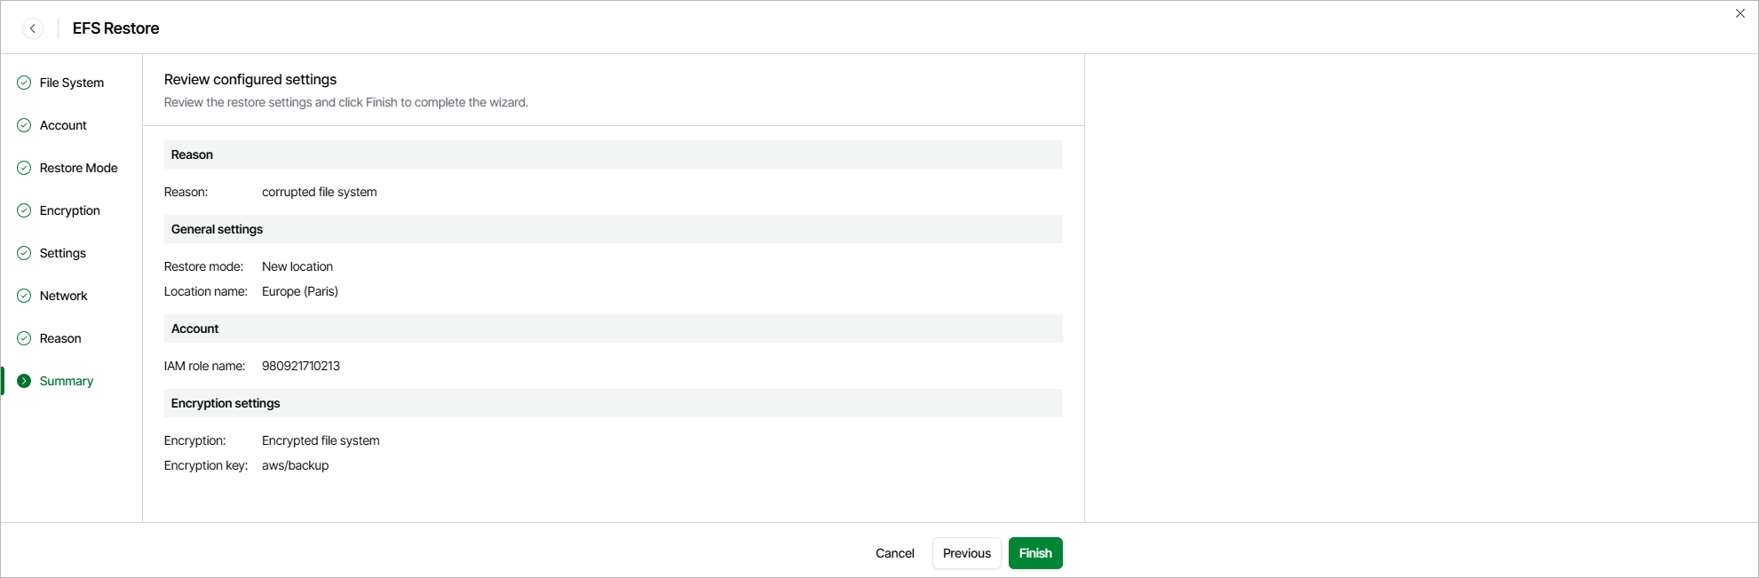The width and height of the screenshot is (1759, 578).
Task: Click the Reason step checkmark icon
Action: click(x=24, y=338)
